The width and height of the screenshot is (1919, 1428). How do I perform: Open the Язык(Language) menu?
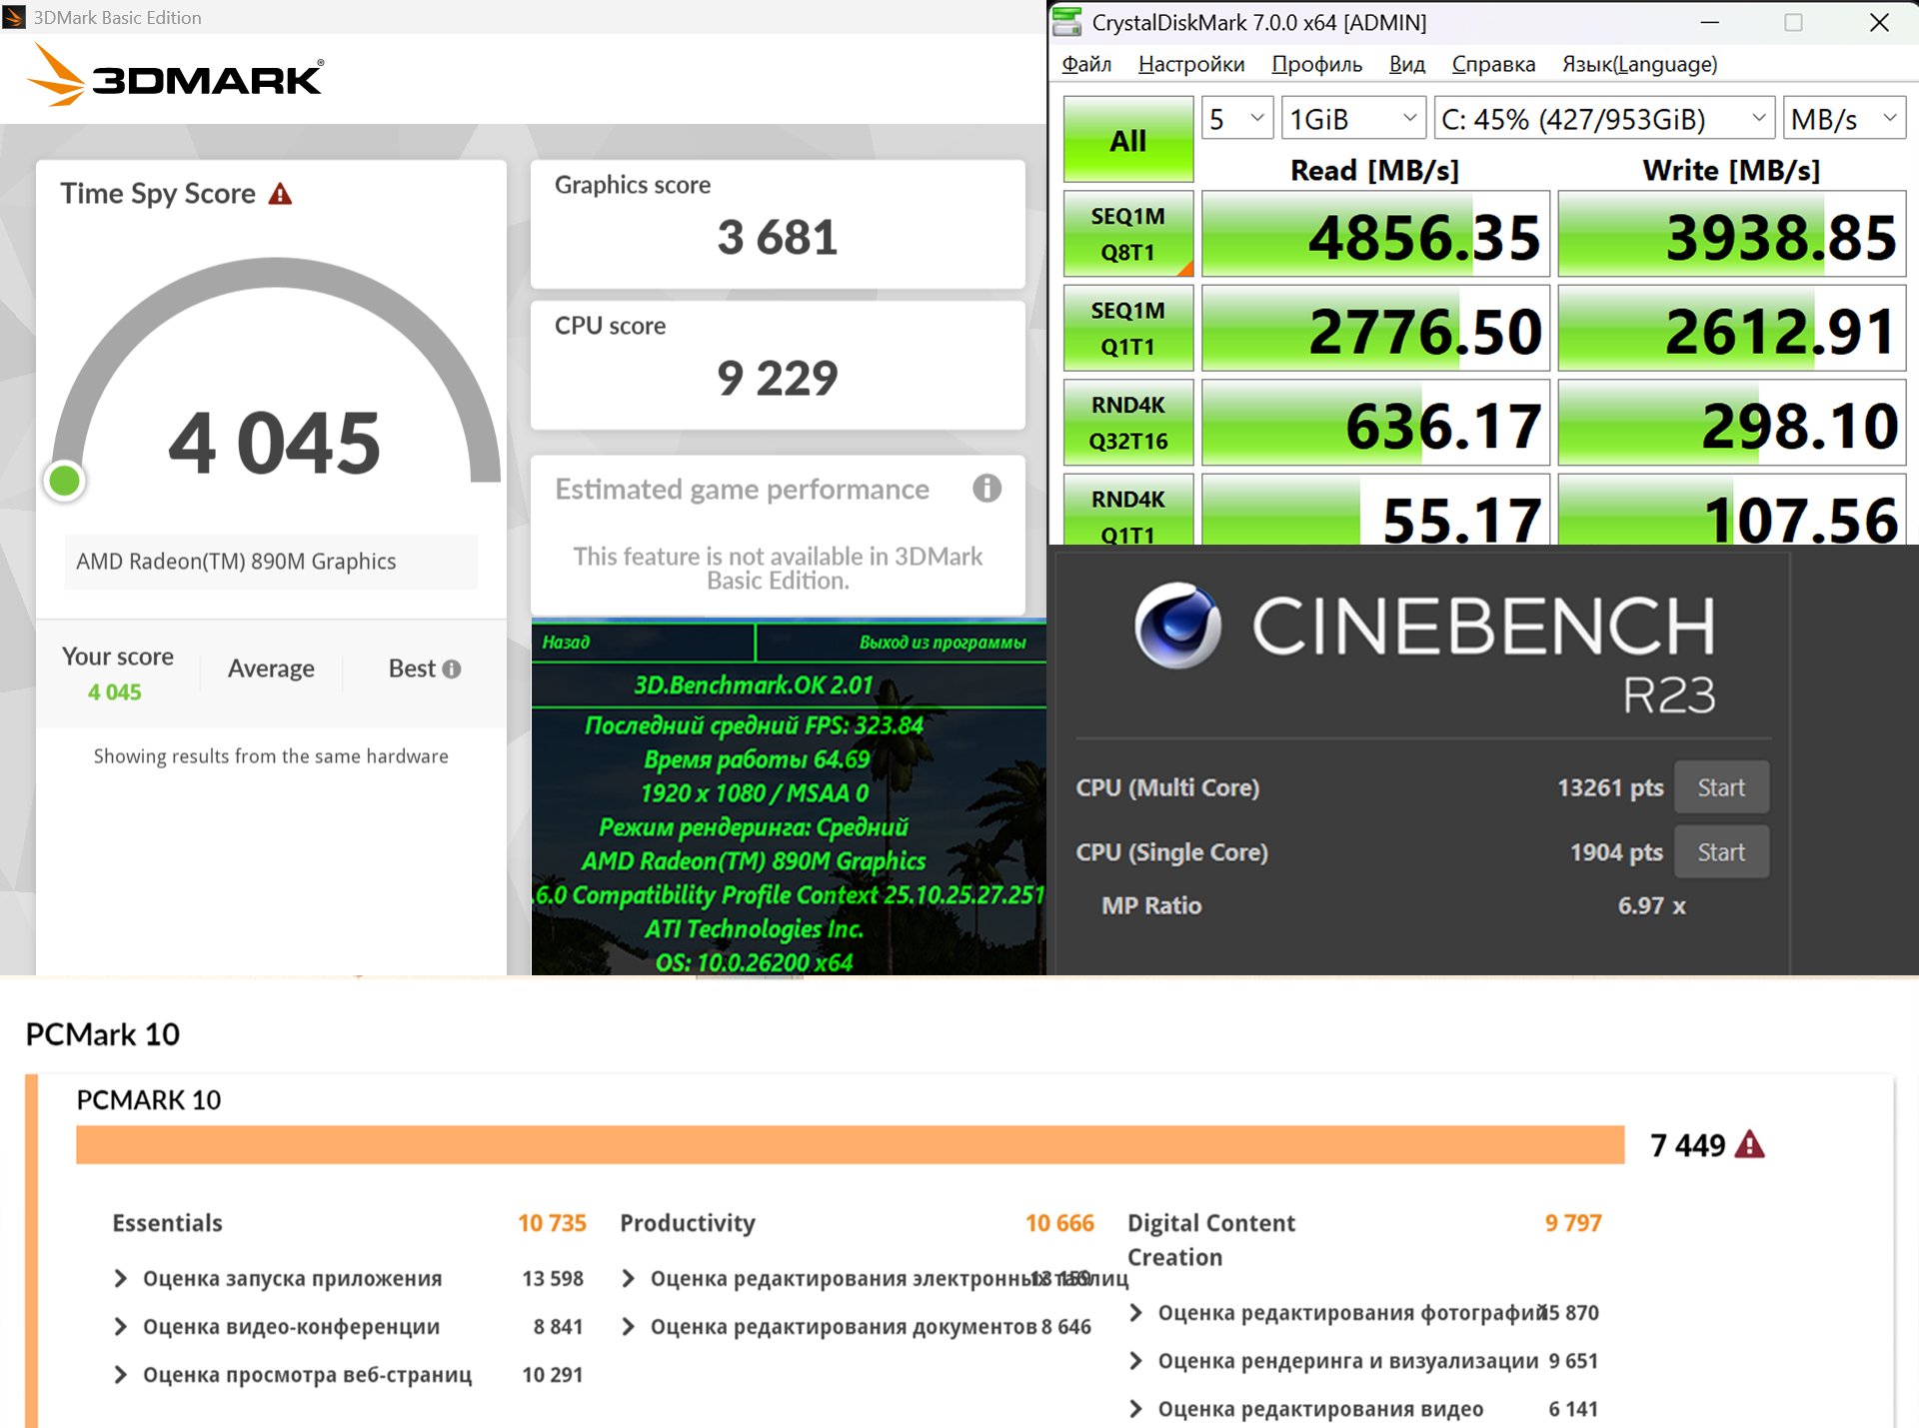1639,64
